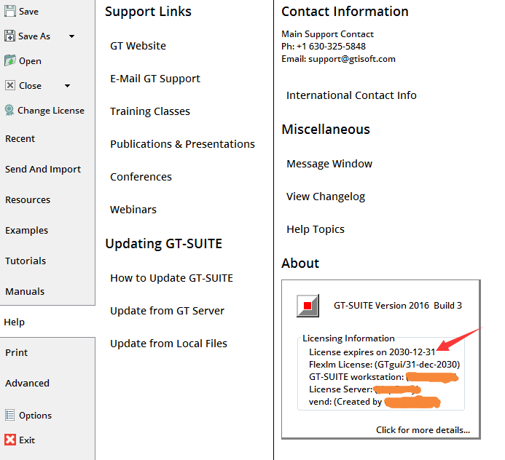The height and width of the screenshot is (460, 505).
Task: Click the Updating GT-SUITE heading
Action: [x=164, y=244]
